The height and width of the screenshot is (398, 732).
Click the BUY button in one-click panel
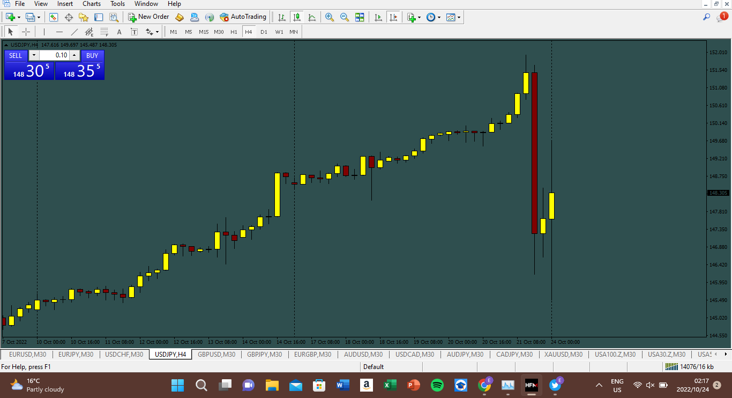[x=92, y=55]
